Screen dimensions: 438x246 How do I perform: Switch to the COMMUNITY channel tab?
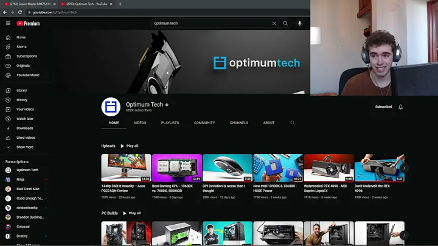[x=204, y=123]
